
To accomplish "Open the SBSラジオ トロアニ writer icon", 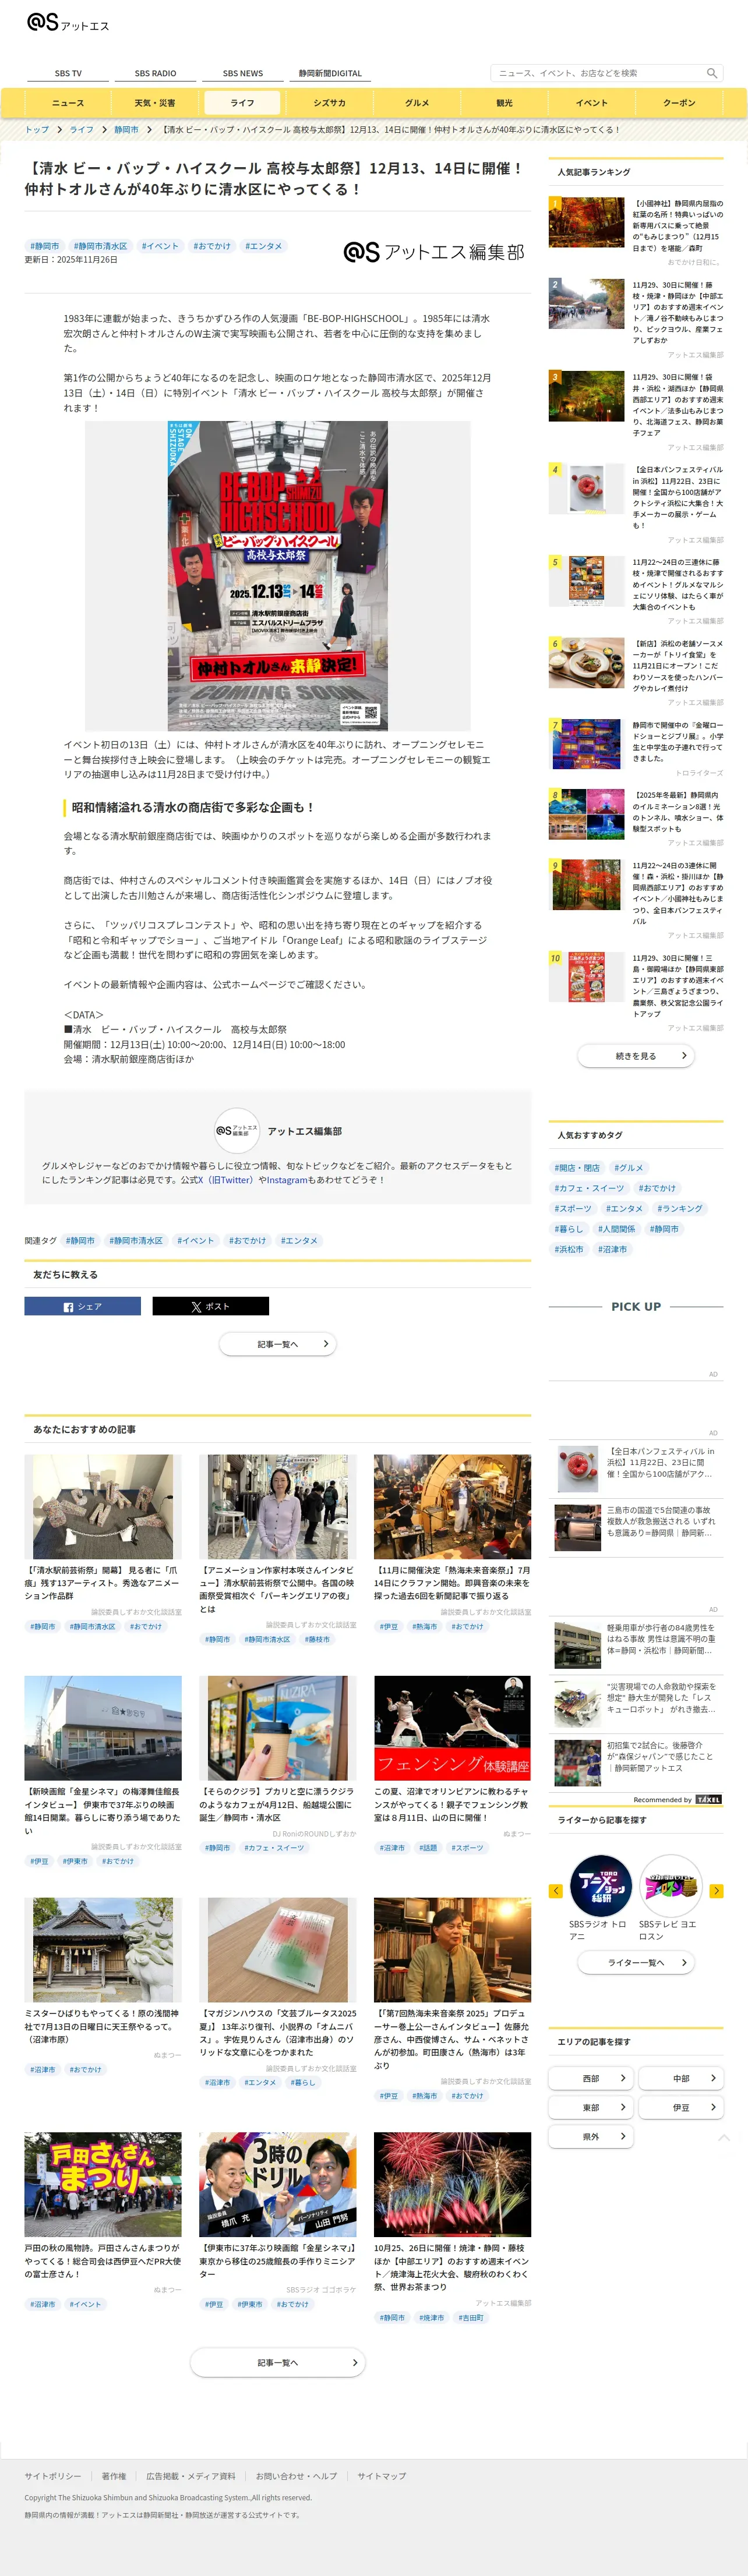I will click(600, 1886).
